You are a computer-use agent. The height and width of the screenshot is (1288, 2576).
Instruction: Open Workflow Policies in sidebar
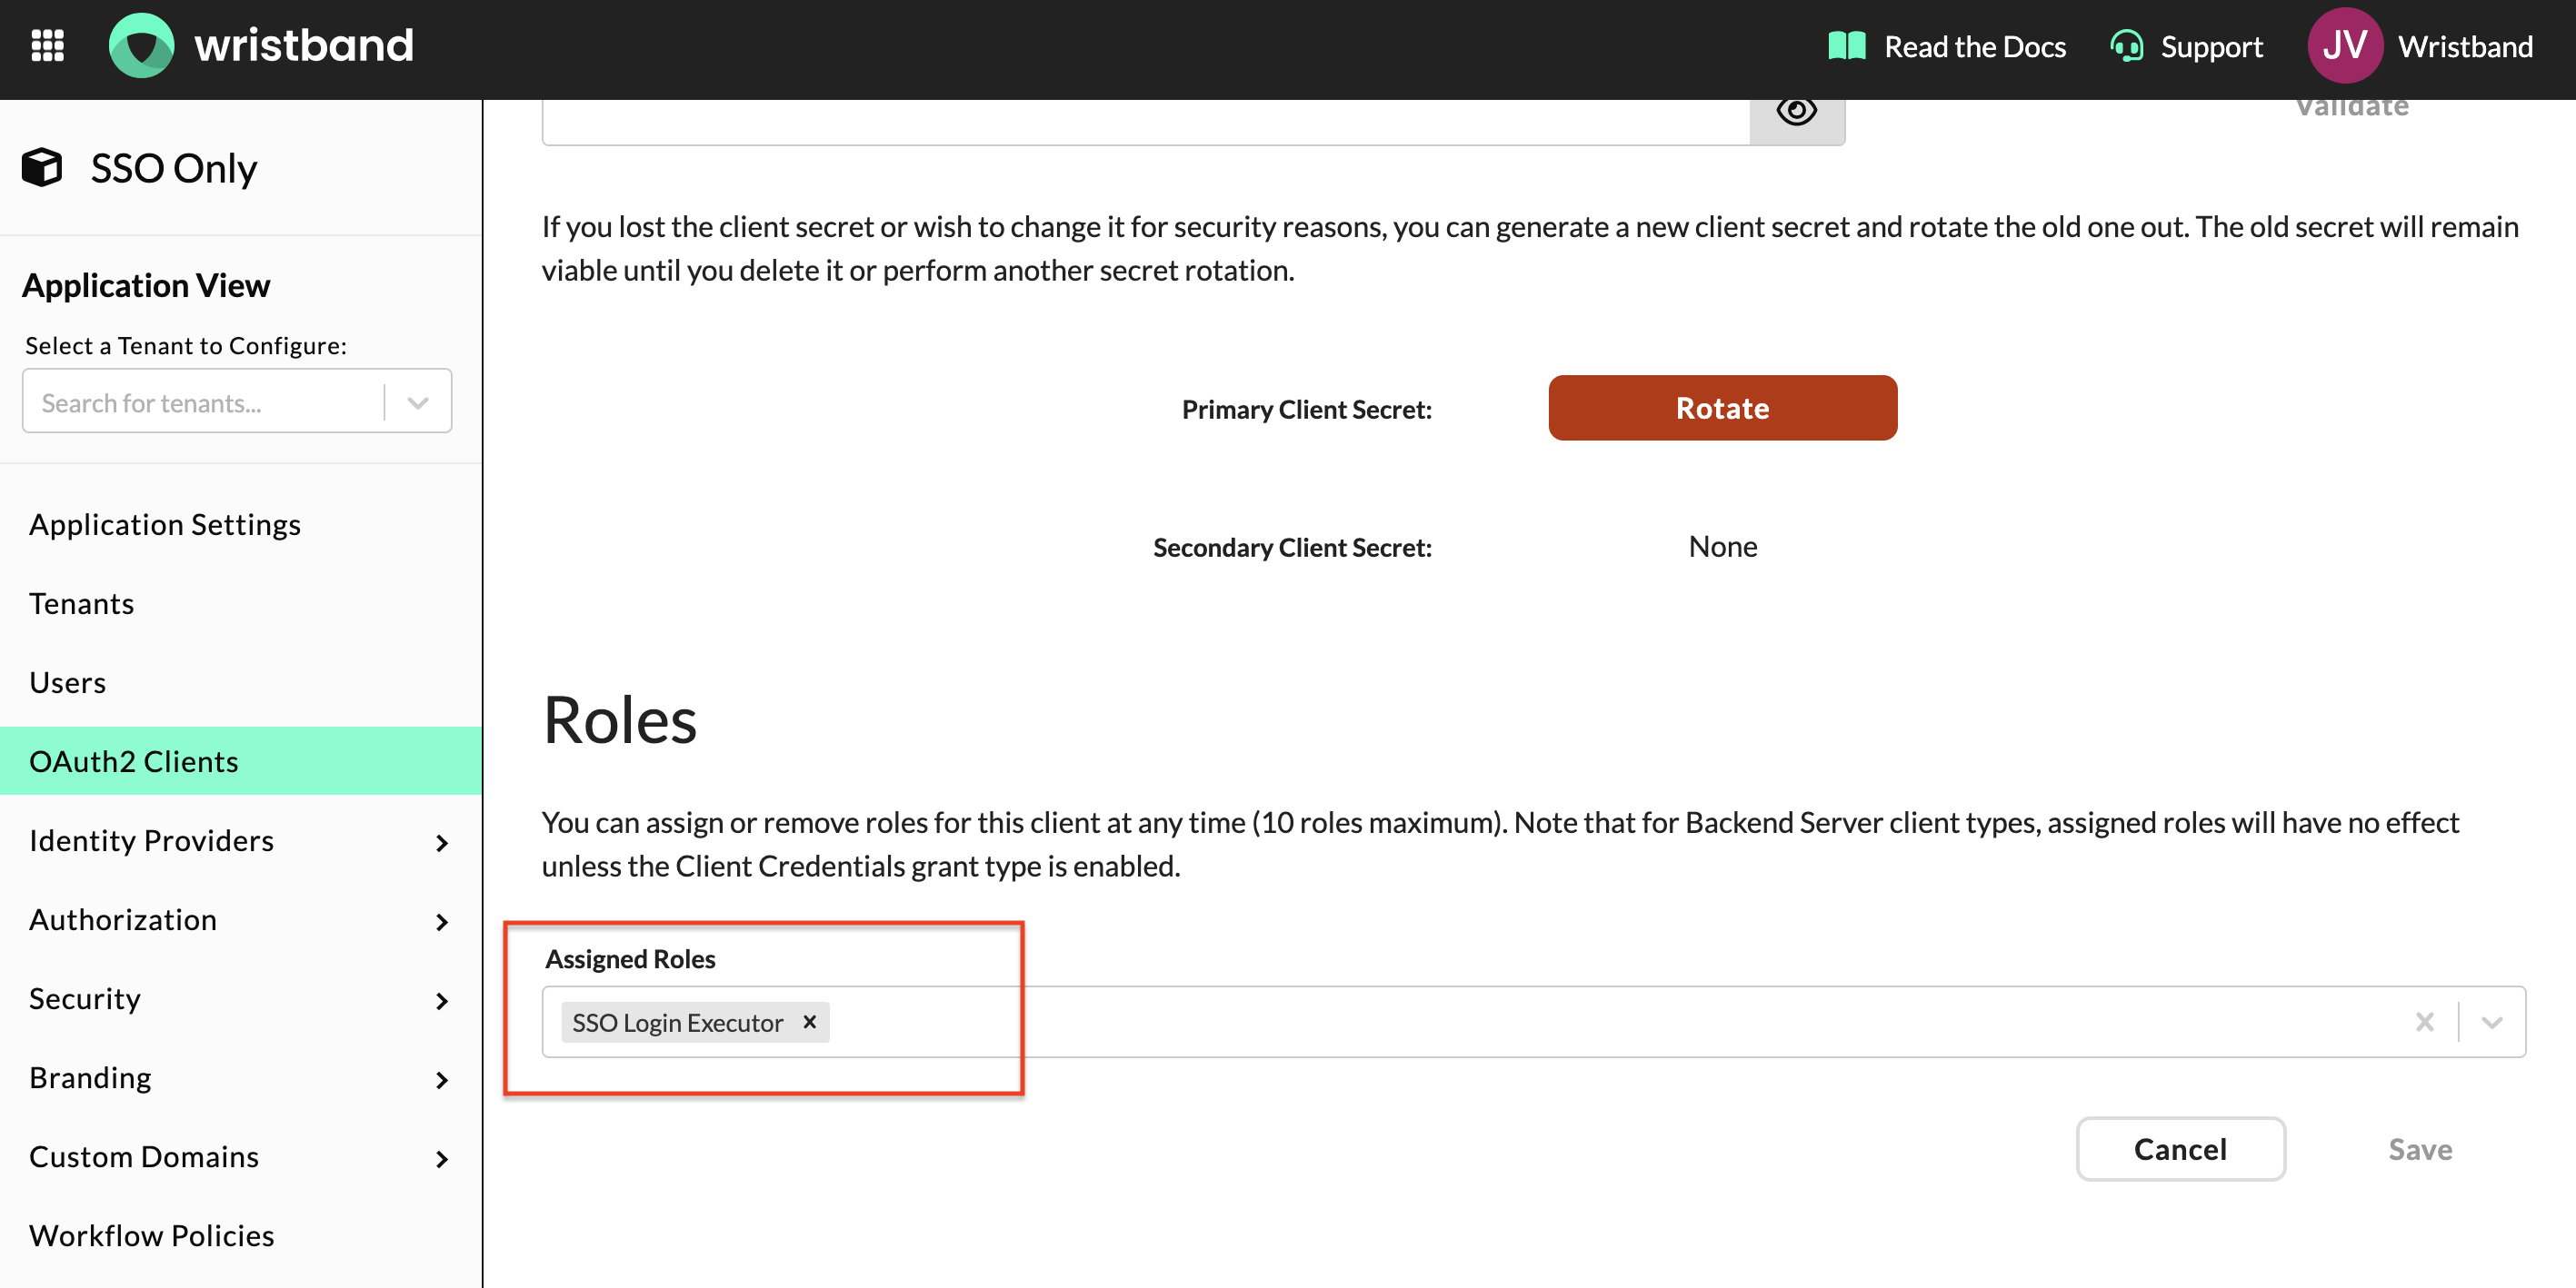151,1235
